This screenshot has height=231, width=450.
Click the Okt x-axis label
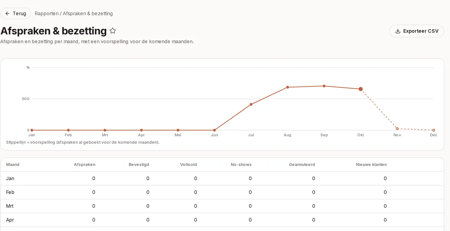point(360,135)
